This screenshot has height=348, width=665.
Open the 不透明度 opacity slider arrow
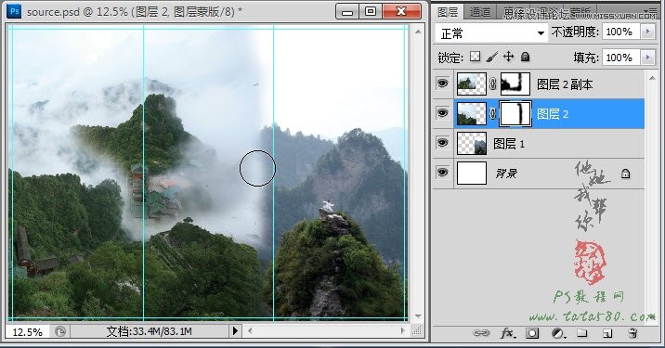tap(647, 32)
